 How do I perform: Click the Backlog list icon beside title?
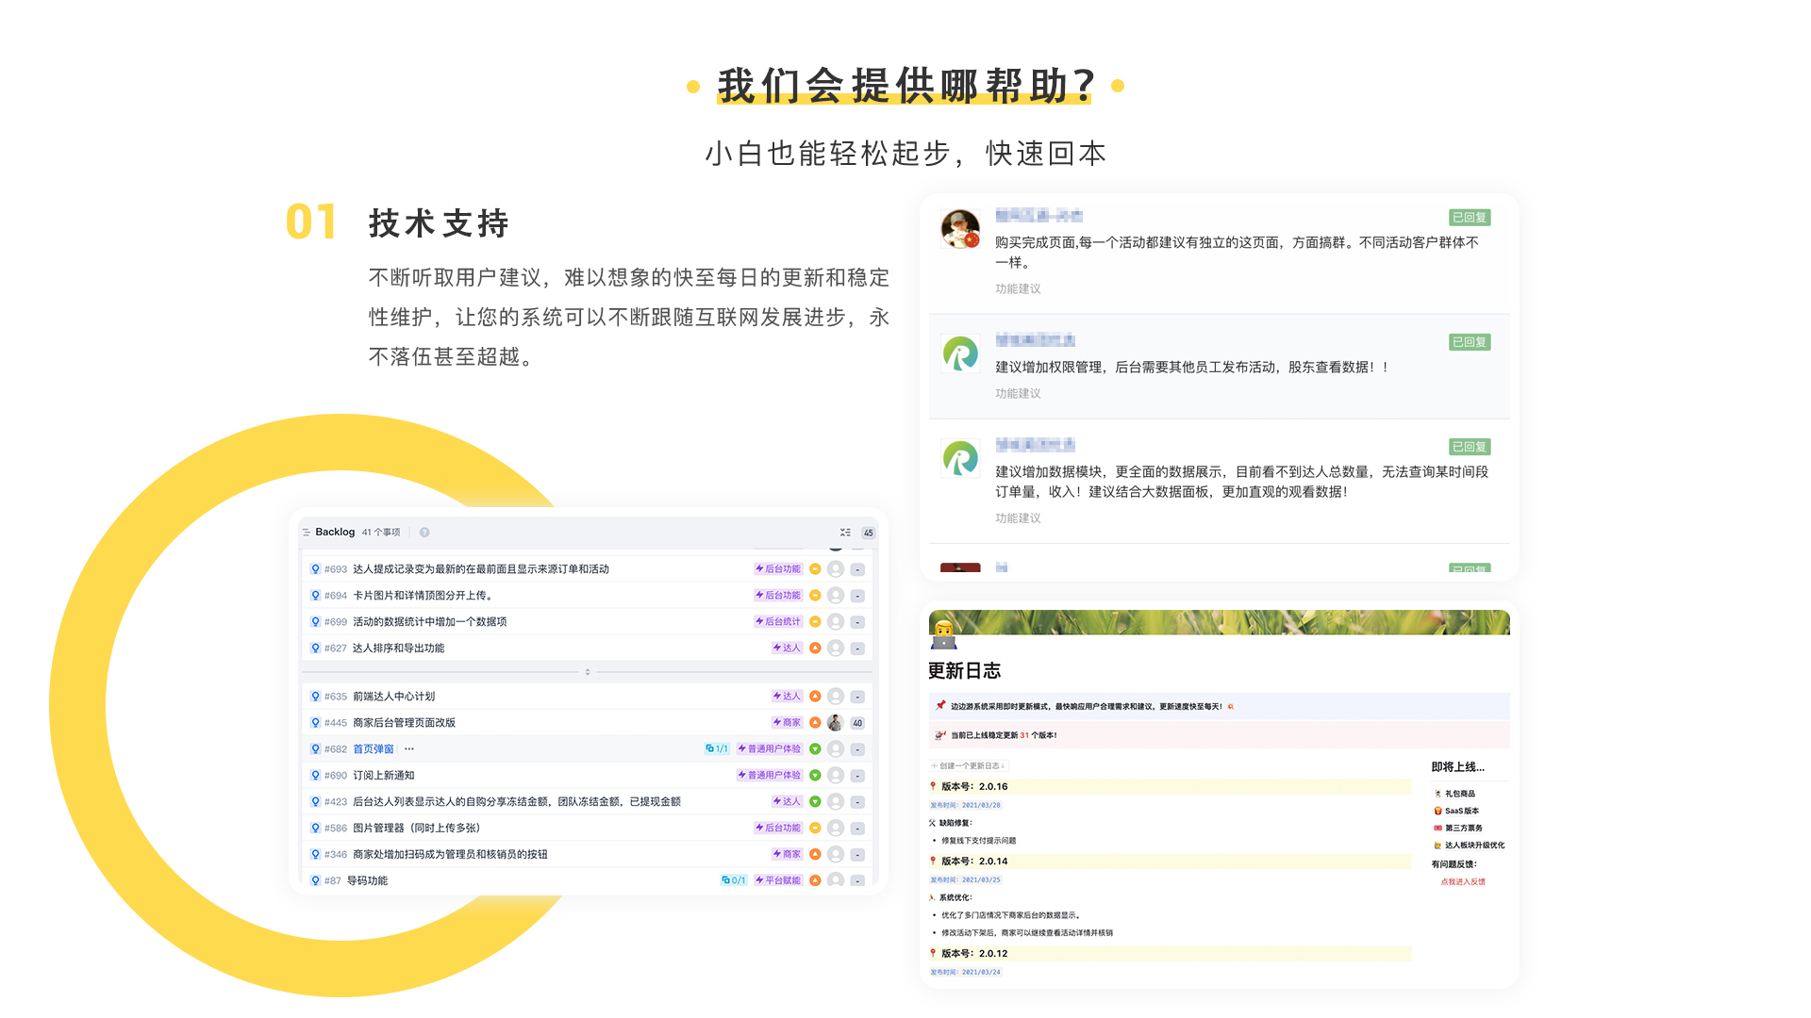[x=307, y=533]
